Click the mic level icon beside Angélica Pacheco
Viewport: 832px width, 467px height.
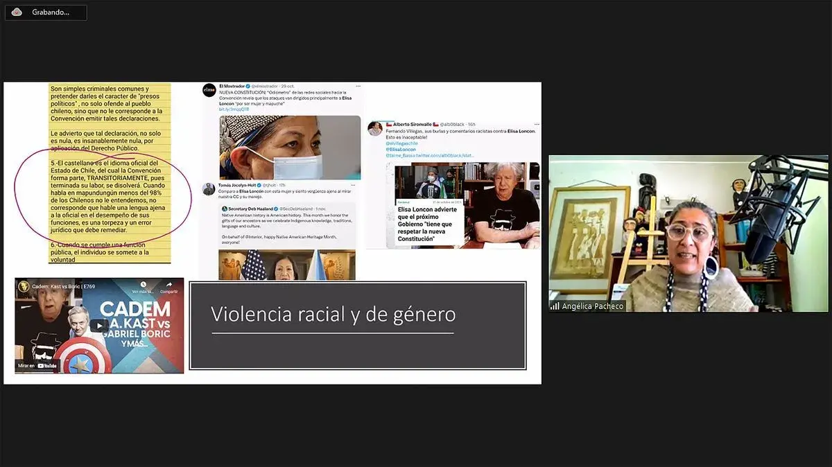pos(555,306)
